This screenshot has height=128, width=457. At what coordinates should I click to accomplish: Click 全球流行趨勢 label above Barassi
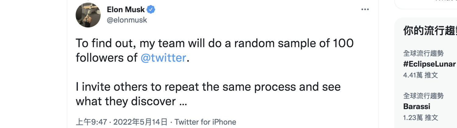point(423,96)
